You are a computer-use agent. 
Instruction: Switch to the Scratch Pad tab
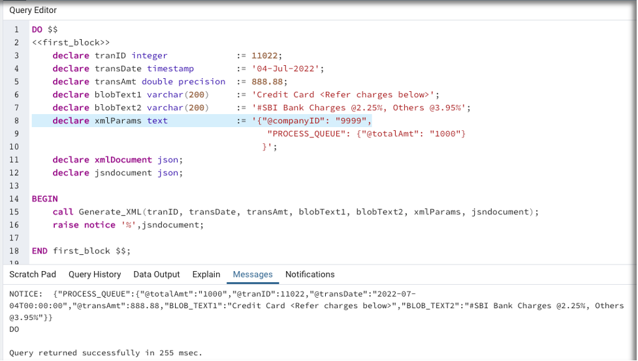coord(33,274)
